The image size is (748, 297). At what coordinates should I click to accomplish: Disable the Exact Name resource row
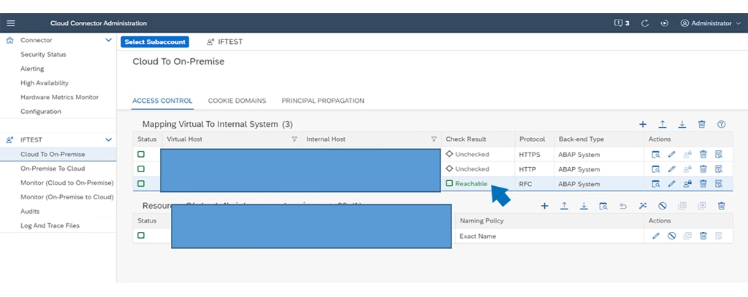coord(671,236)
